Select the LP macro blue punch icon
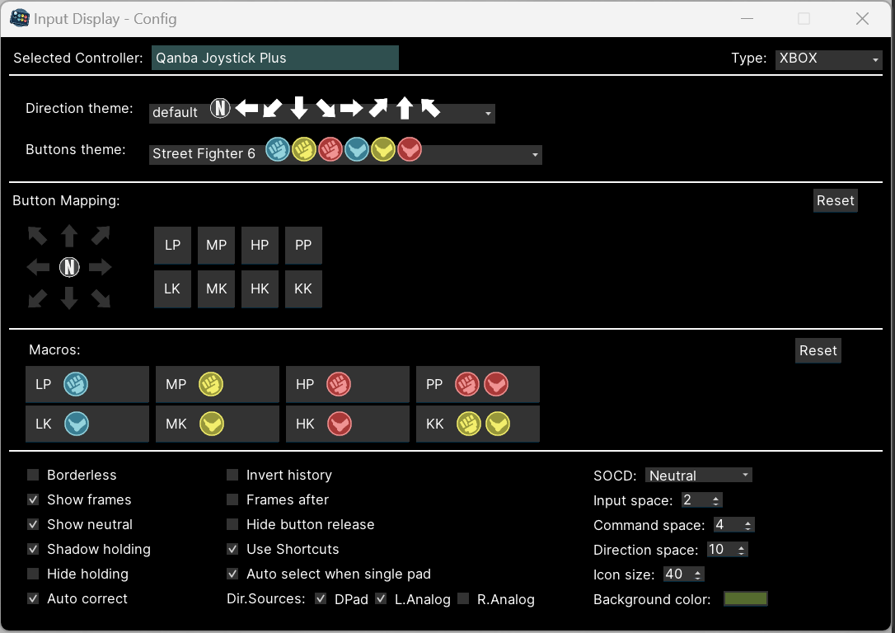This screenshot has width=895, height=633. tap(75, 384)
